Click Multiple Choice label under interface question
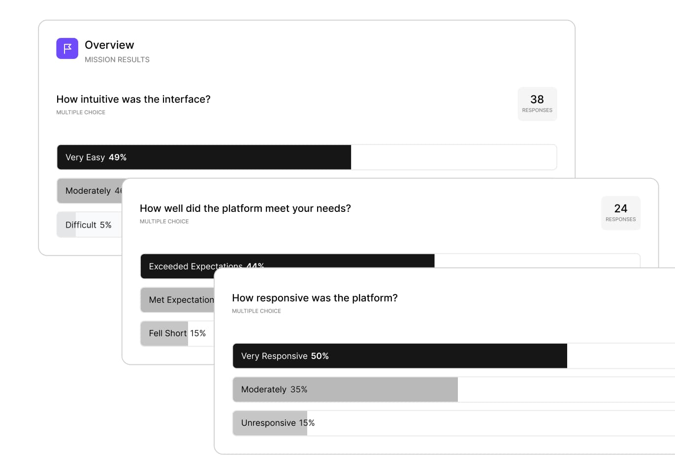 pos(81,113)
